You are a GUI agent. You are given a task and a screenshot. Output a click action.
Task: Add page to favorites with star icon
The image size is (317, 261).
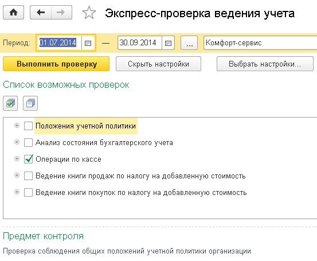(x=89, y=13)
